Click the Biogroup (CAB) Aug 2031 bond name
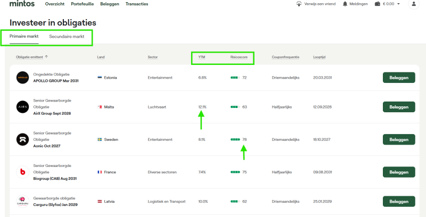Viewport: 426px width, 217px height. [55, 179]
